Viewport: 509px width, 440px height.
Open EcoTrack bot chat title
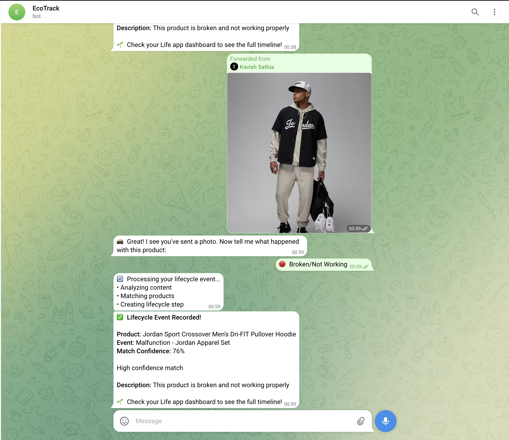(46, 8)
